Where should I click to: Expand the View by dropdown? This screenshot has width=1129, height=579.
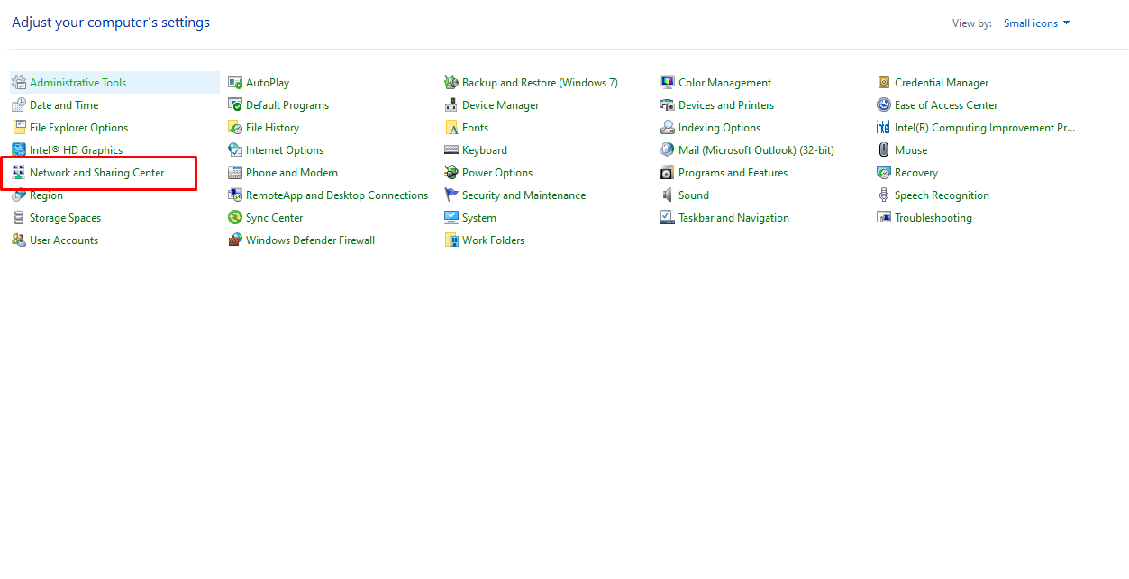pos(1035,23)
